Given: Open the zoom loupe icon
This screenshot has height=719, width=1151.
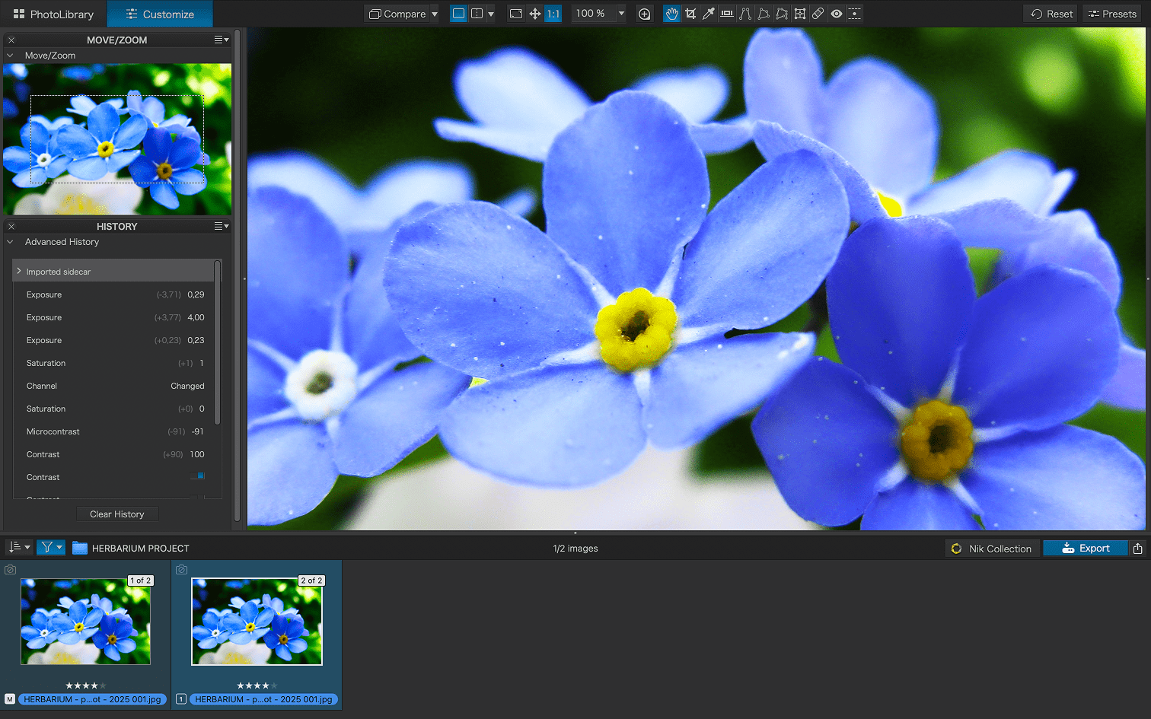Looking at the screenshot, I should point(644,14).
